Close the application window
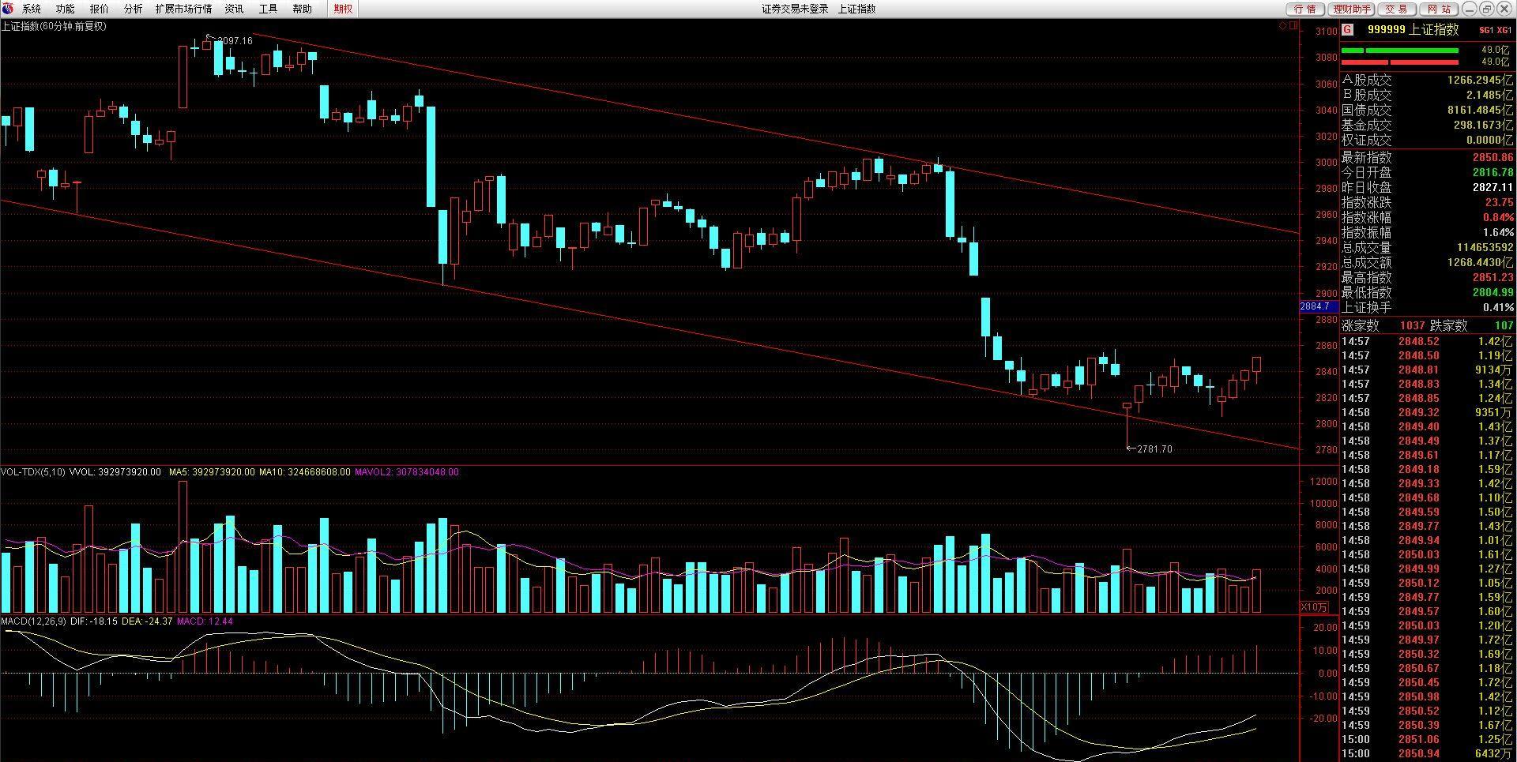1517x762 pixels. (1504, 9)
